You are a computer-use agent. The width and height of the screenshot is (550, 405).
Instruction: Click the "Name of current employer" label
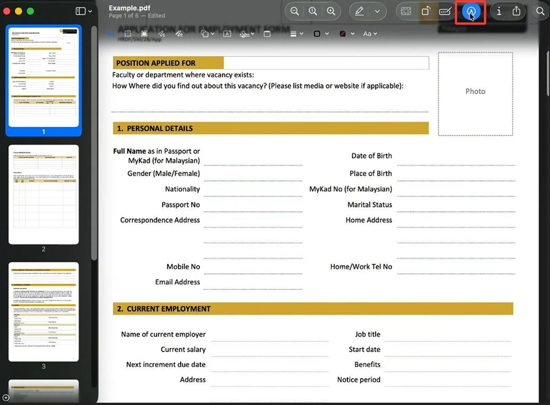coord(163,334)
